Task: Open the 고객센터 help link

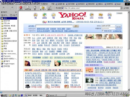Action: point(119,13)
